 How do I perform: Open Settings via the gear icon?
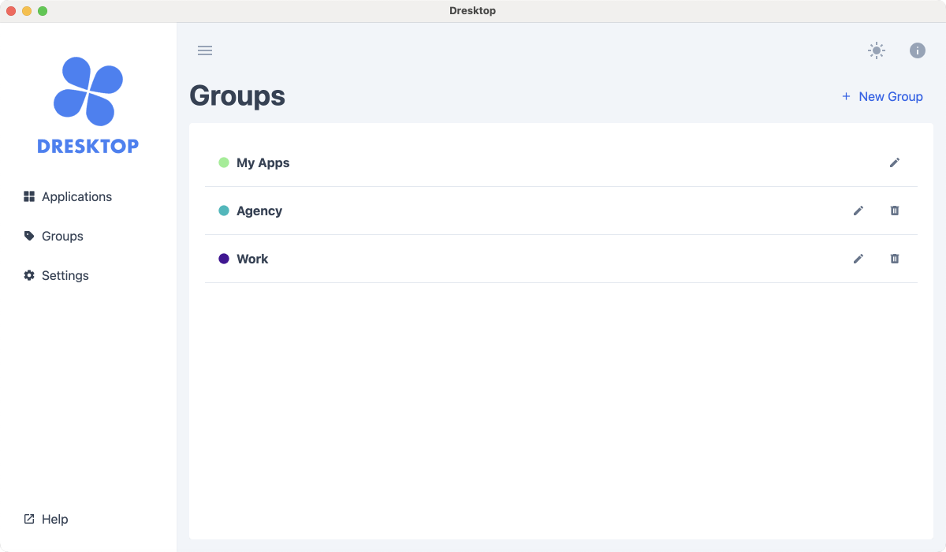tap(29, 275)
